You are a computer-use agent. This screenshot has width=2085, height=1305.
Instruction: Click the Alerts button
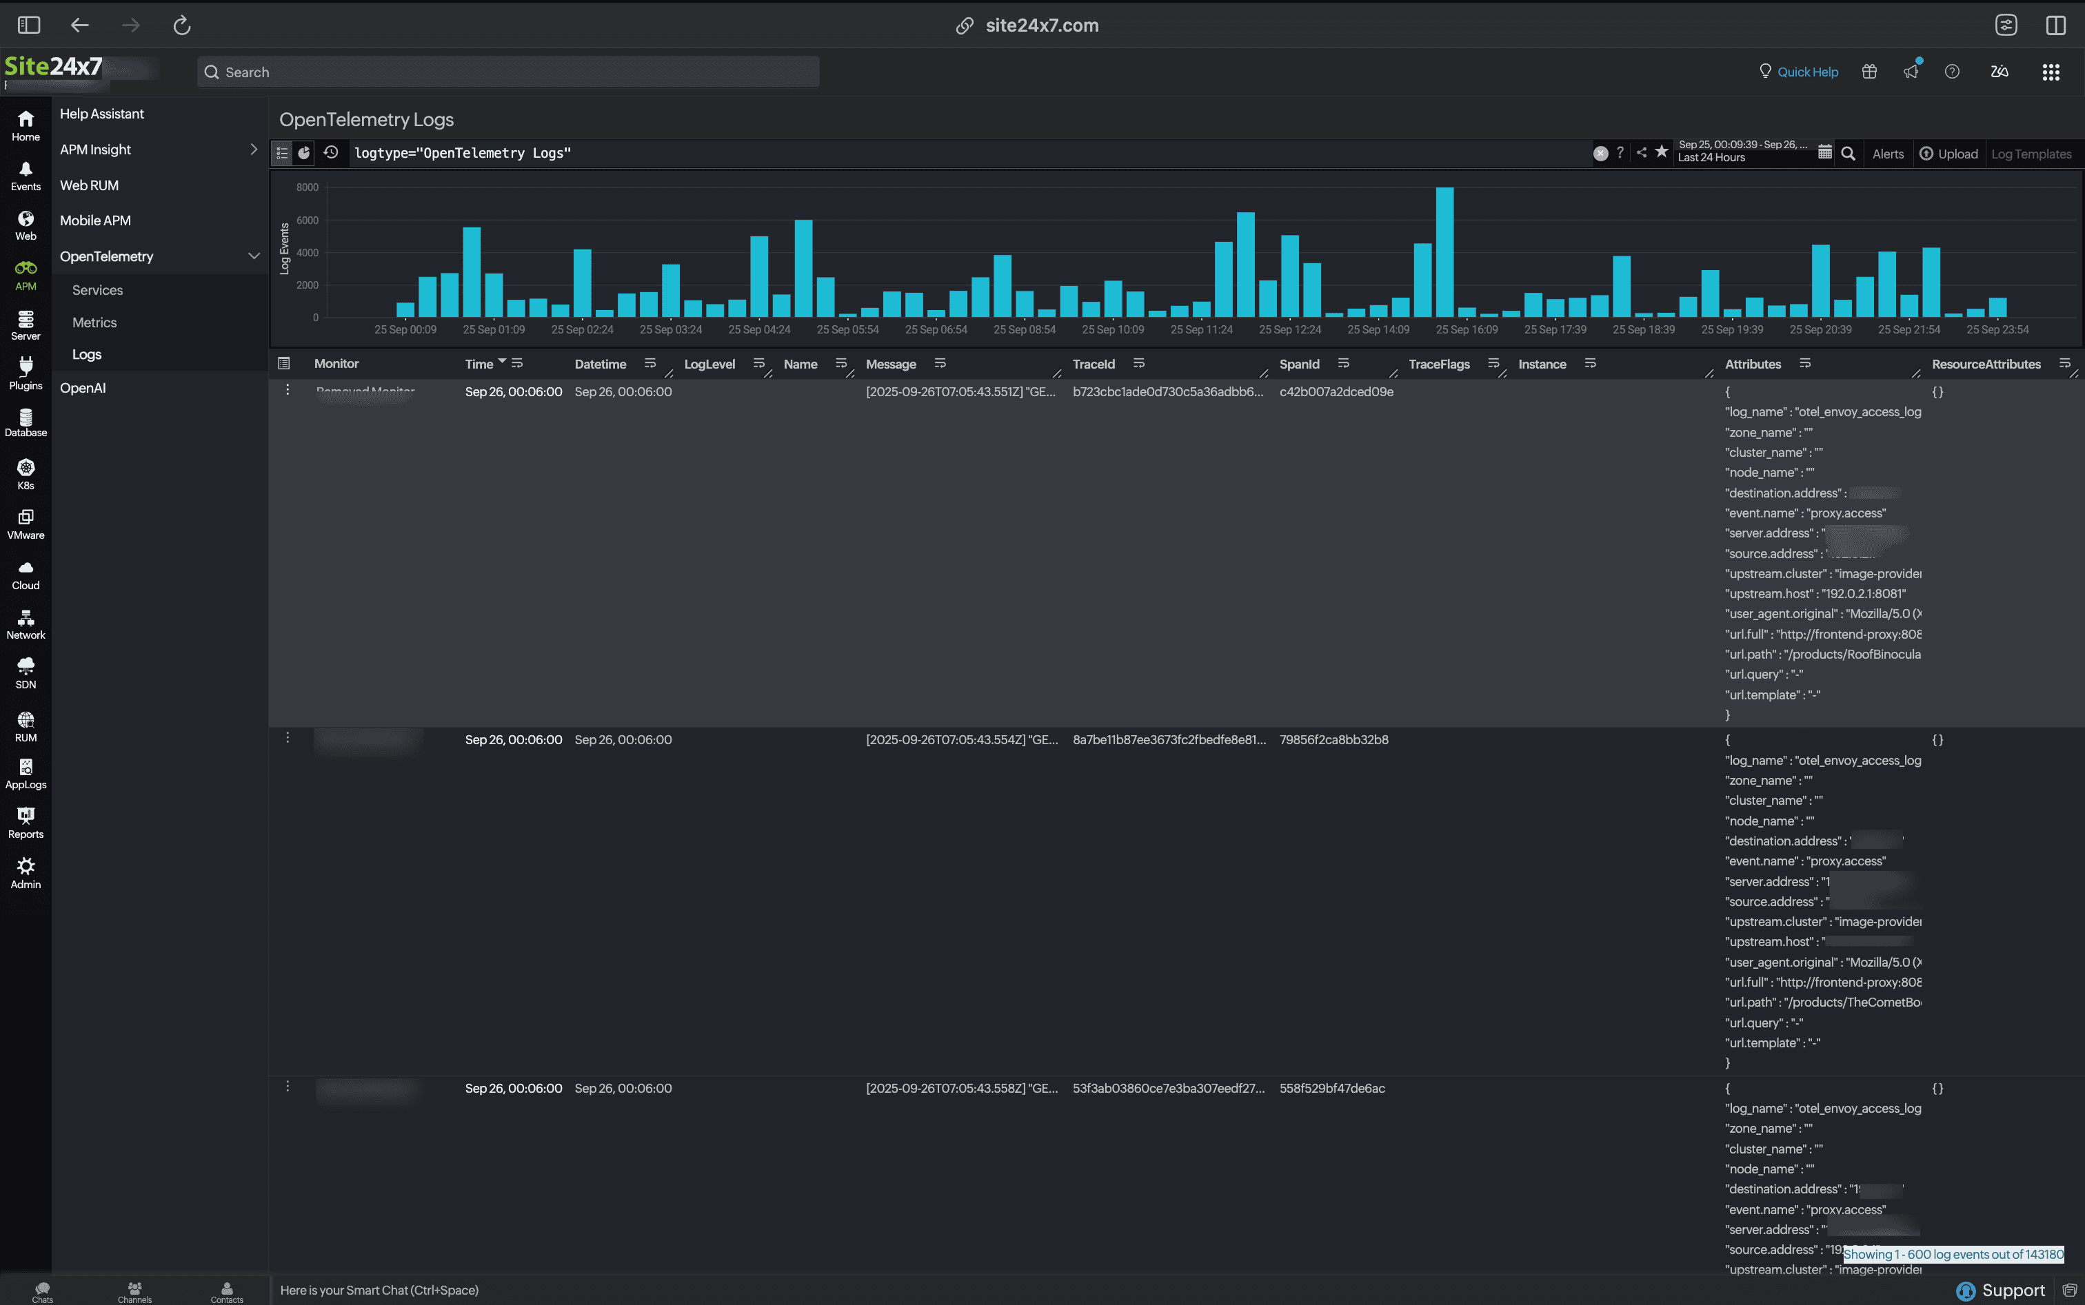[x=1887, y=154]
